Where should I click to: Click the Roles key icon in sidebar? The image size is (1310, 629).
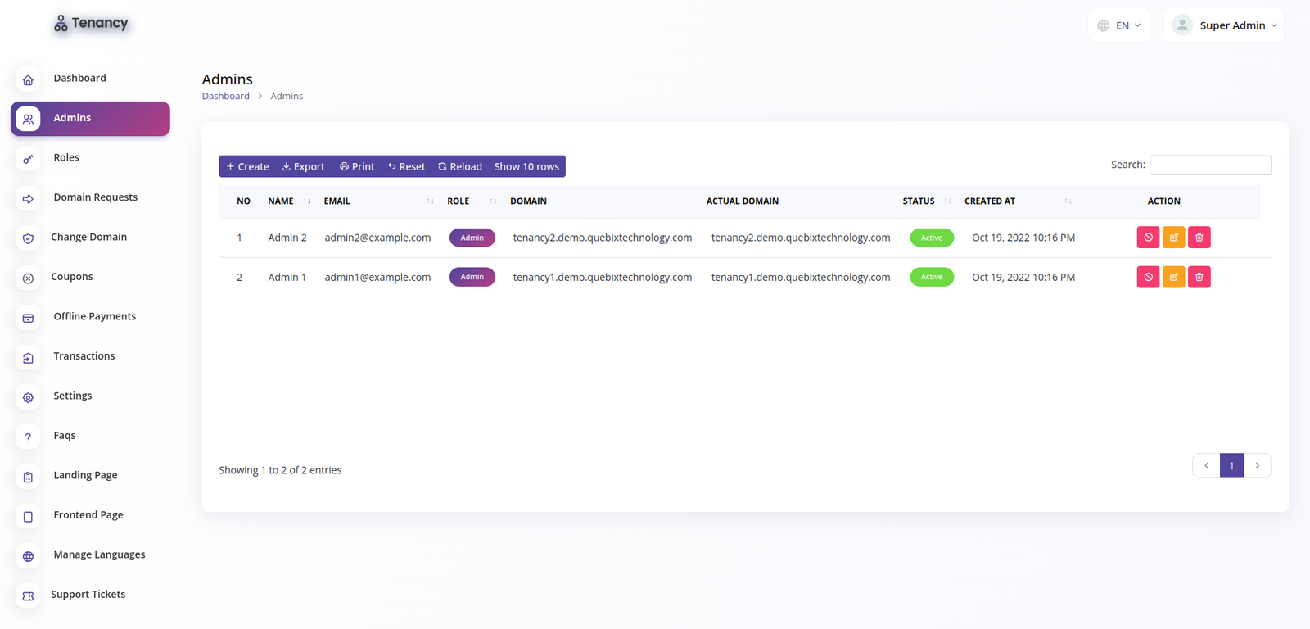tap(28, 159)
